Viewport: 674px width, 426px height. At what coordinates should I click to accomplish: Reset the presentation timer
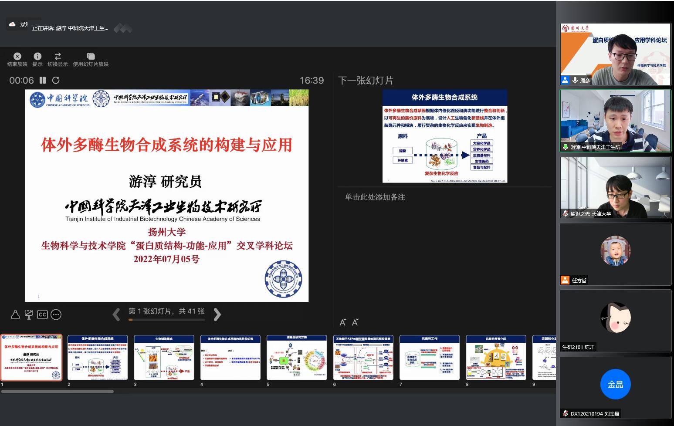(x=56, y=80)
